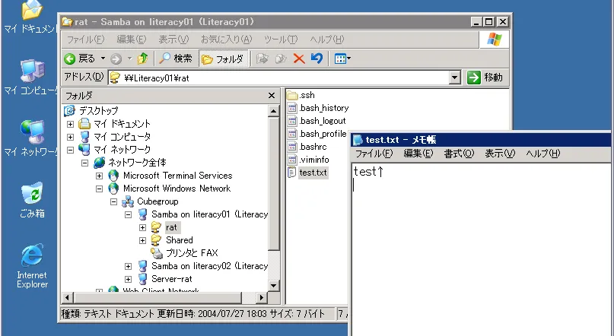Select the Cubegroup workgroup icon
The height and width of the screenshot is (336, 614).
tap(128, 201)
